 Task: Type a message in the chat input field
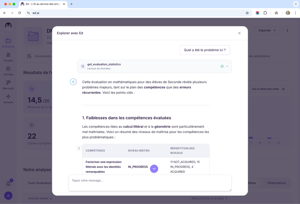150,183
